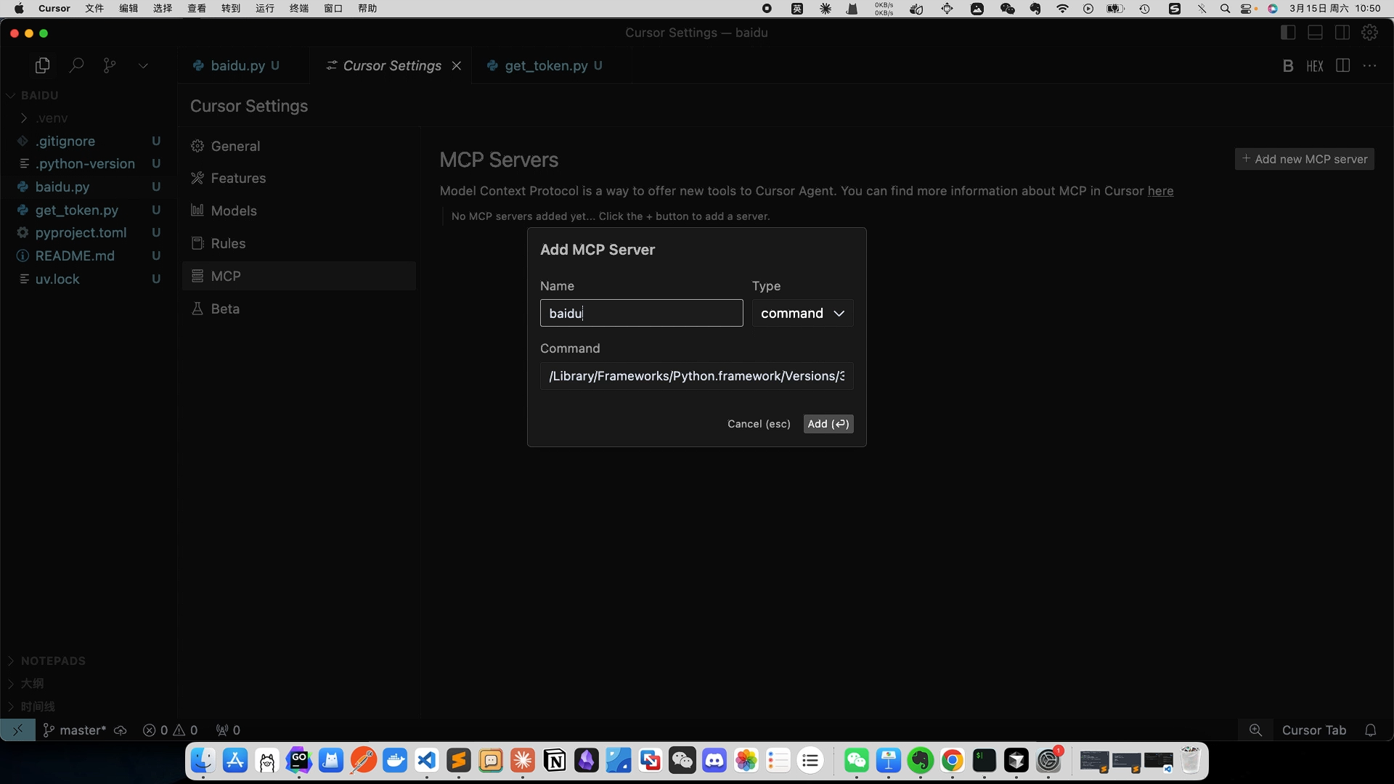Image resolution: width=1394 pixels, height=784 pixels.
Task: Open Features settings section
Action: pos(299,178)
